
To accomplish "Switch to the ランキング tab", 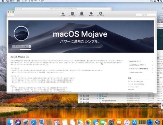I will point(72,14).
